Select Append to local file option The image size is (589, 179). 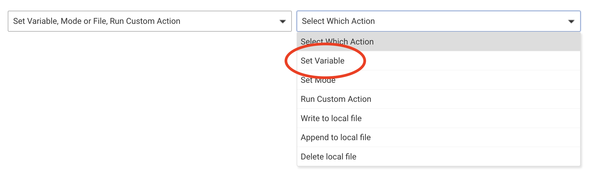point(438,137)
